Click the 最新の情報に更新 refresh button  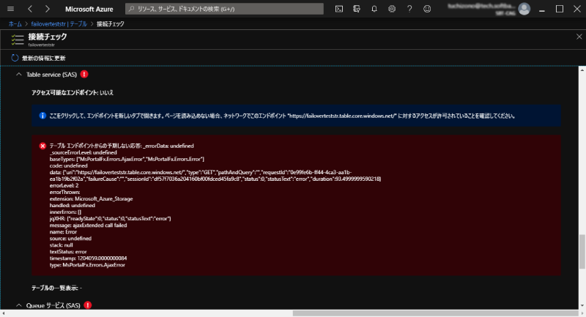39,58
